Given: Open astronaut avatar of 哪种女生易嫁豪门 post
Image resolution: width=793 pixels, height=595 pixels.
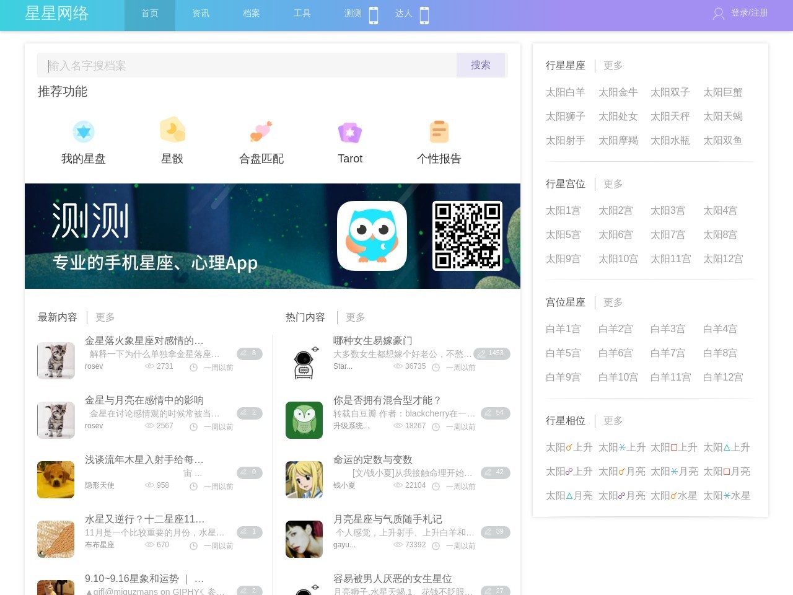Looking at the screenshot, I should pos(304,360).
